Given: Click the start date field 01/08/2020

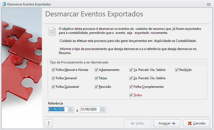Looking at the screenshot, I should click(x=58, y=109).
